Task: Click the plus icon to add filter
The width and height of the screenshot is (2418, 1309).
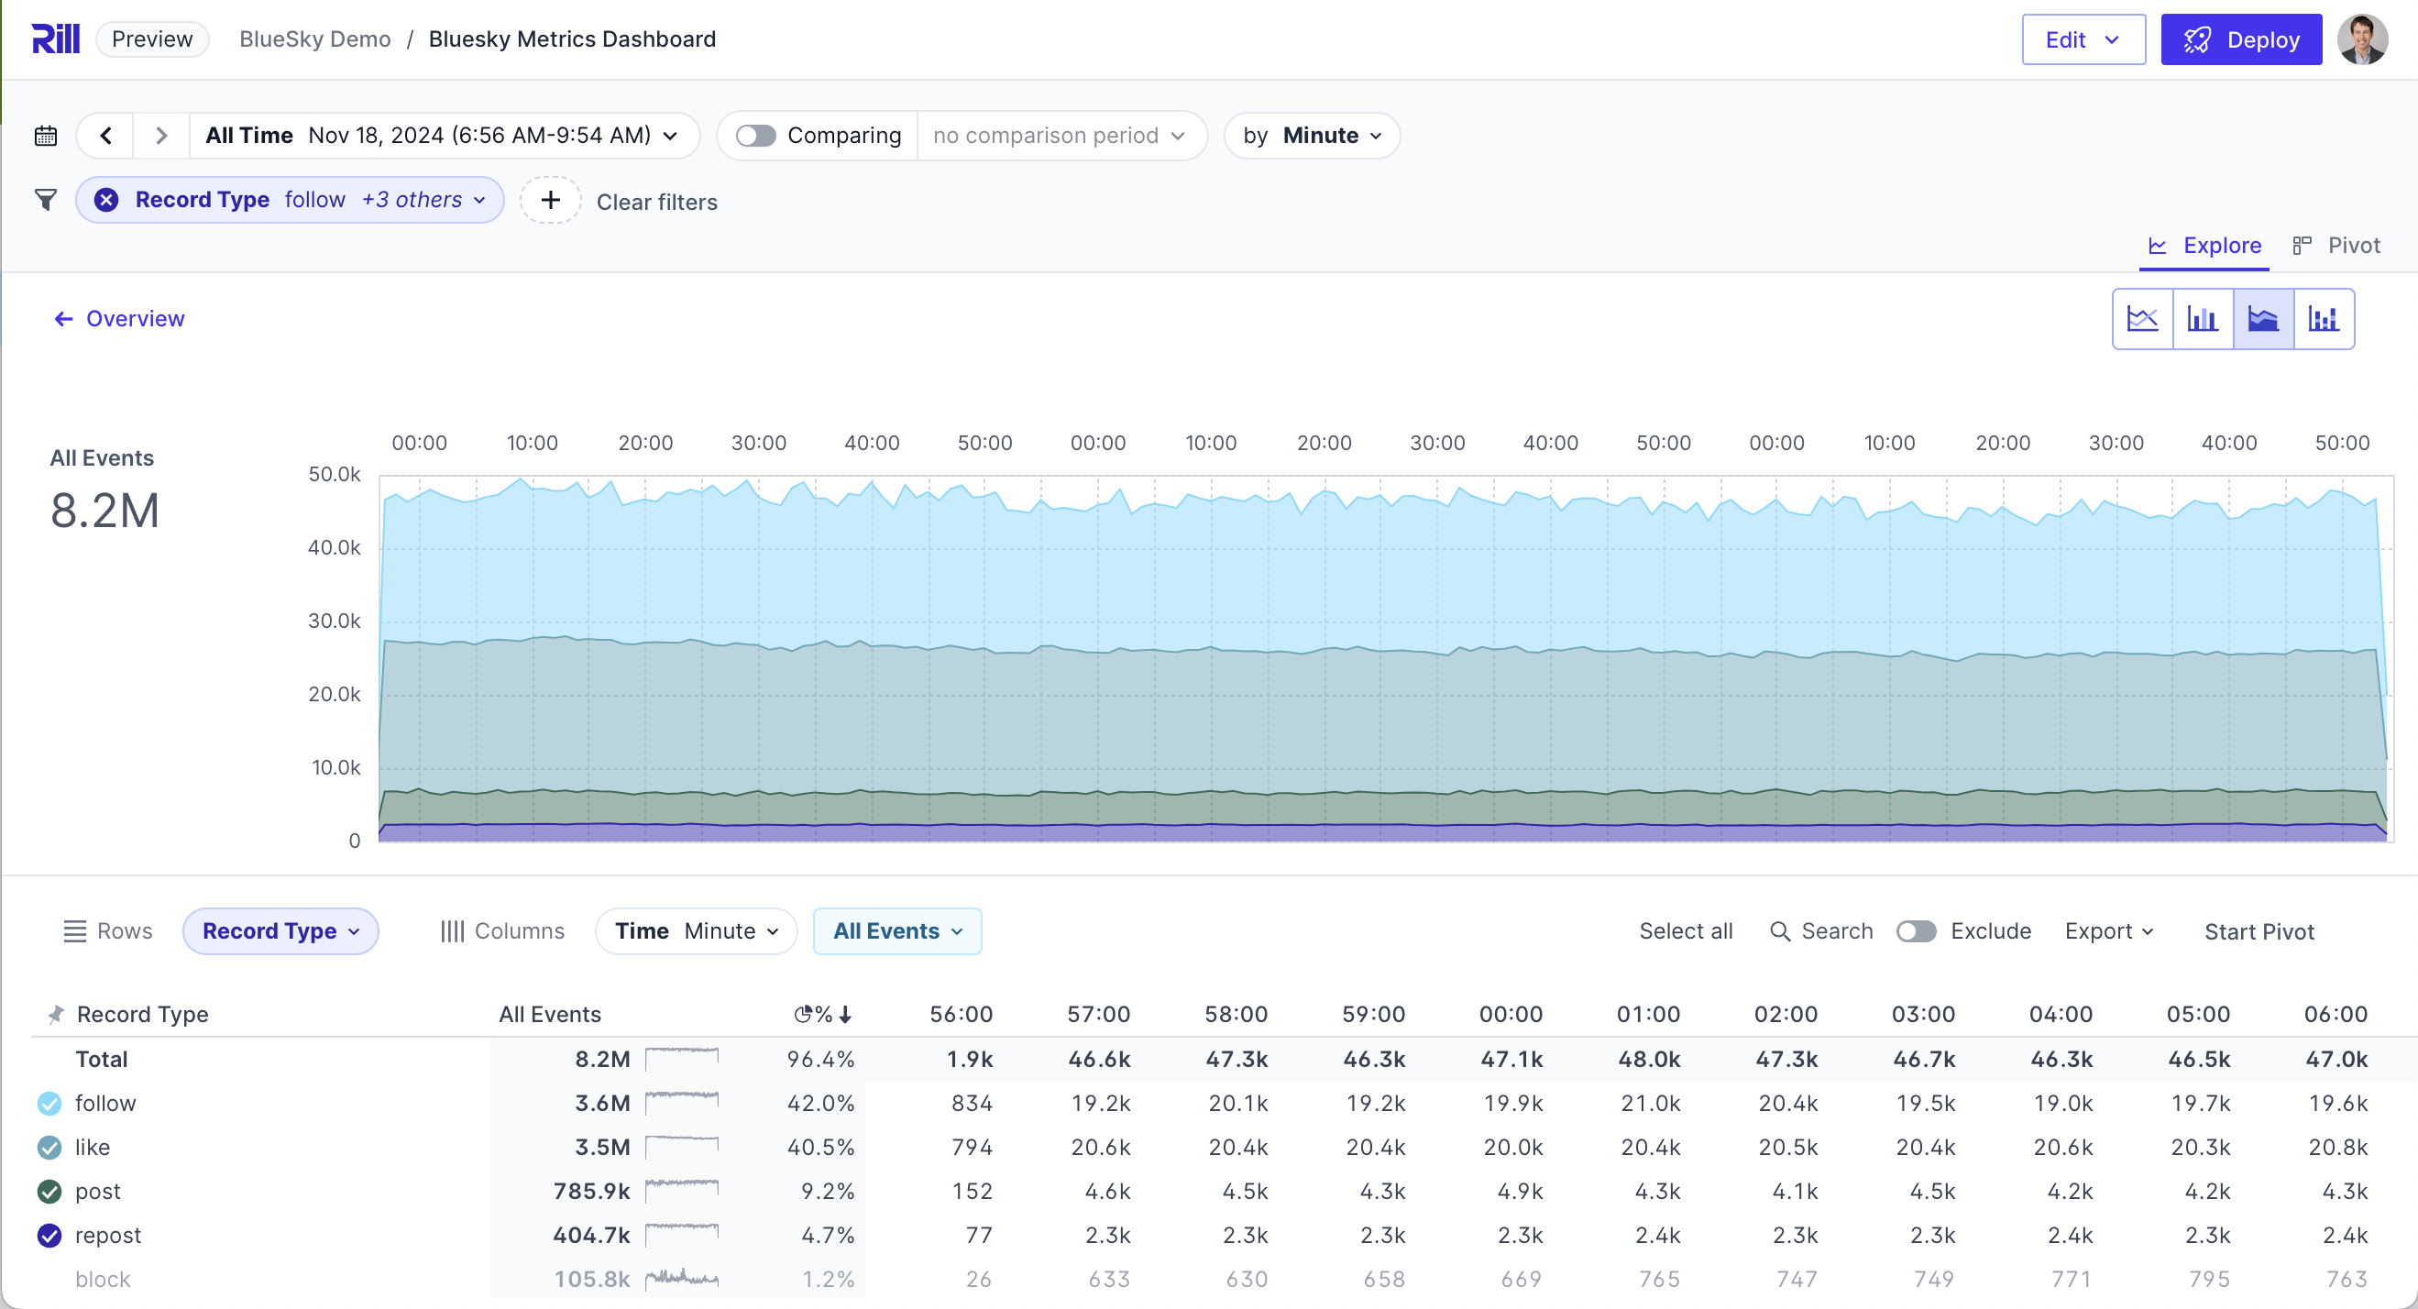Action: (551, 200)
